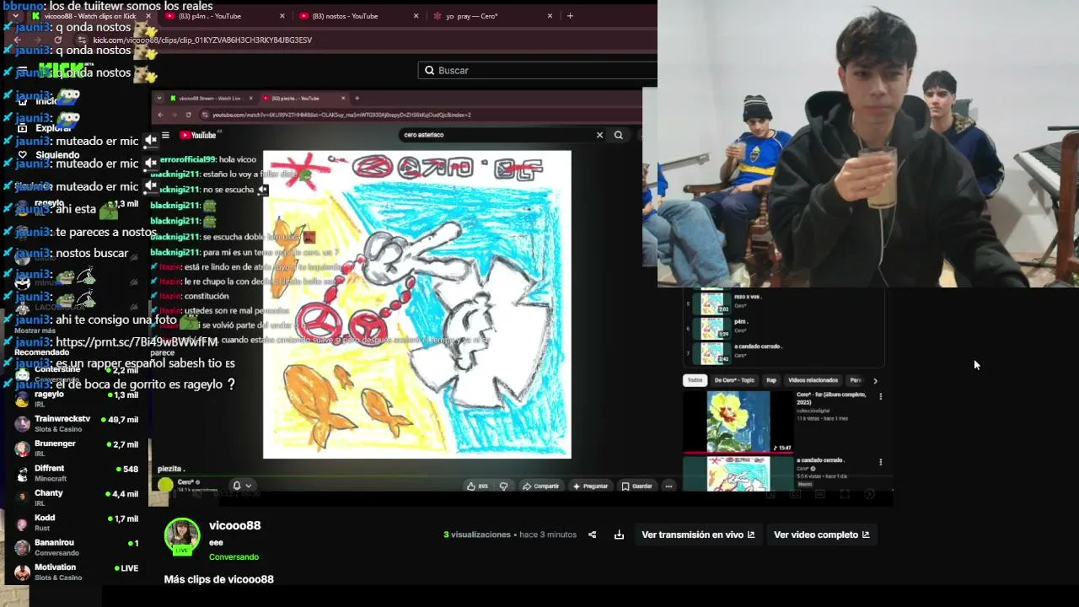Viewport: 1079px width, 607px height.
Task: Open the YouTube hamburger menu in inner window
Action: pyautogui.click(x=165, y=135)
